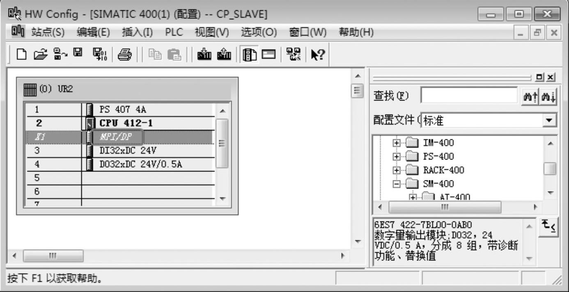Click the station window horizontal scrollbar thumb
Image resolution: width=569 pixels, height=292 pixels.
(x=53, y=257)
